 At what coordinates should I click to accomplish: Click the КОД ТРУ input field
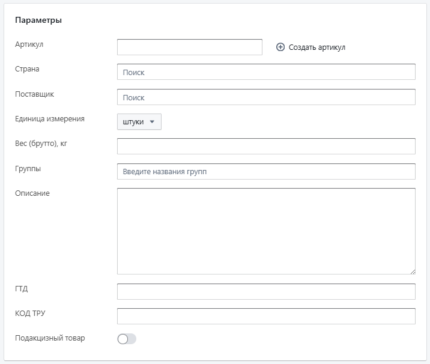266,317
